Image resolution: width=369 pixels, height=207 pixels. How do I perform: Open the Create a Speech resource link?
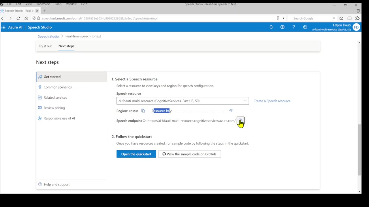coord(272,101)
